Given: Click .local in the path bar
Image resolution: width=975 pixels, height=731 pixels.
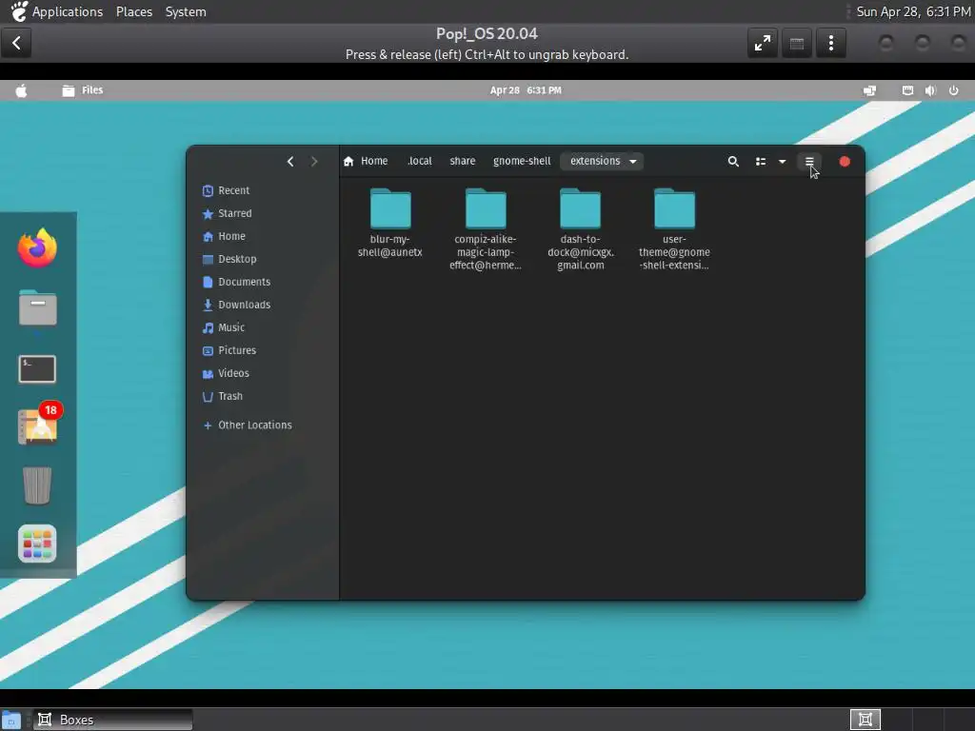Looking at the screenshot, I should click(x=420, y=161).
